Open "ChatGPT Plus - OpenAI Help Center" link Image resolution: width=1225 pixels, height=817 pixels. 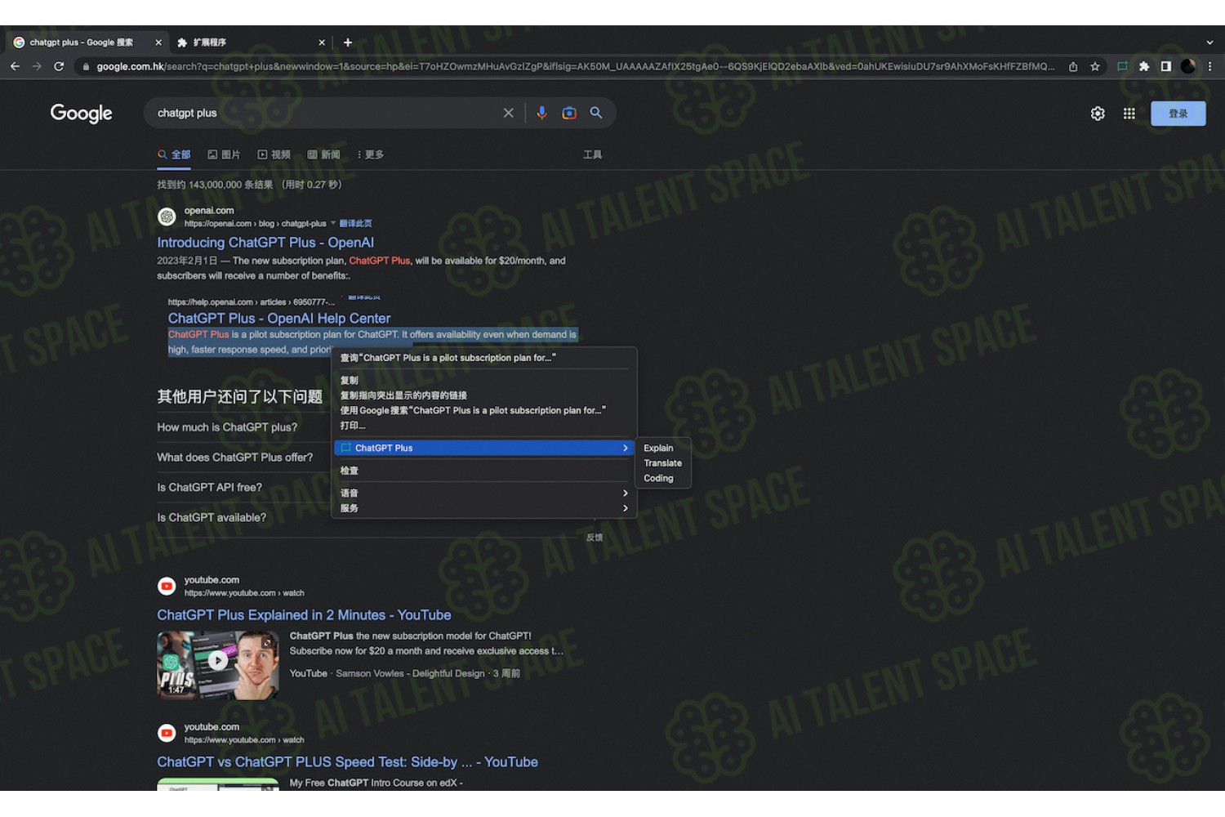(x=279, y=319)
